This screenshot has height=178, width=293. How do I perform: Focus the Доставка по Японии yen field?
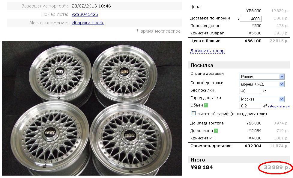click(251, 19)
